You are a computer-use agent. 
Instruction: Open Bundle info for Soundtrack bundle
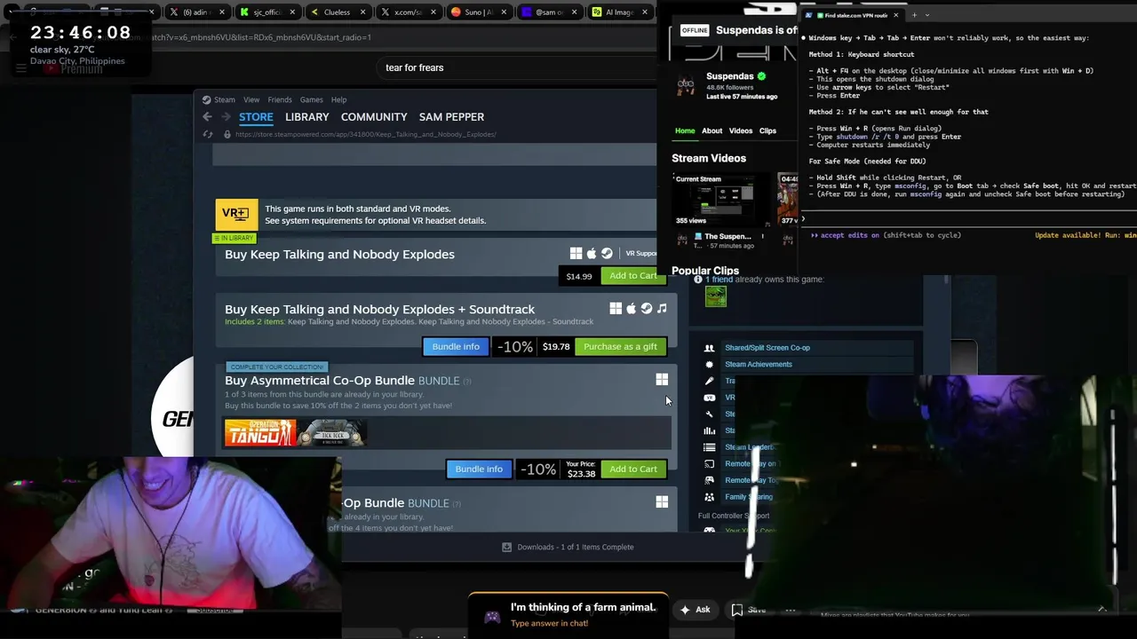tap(456, 347)
